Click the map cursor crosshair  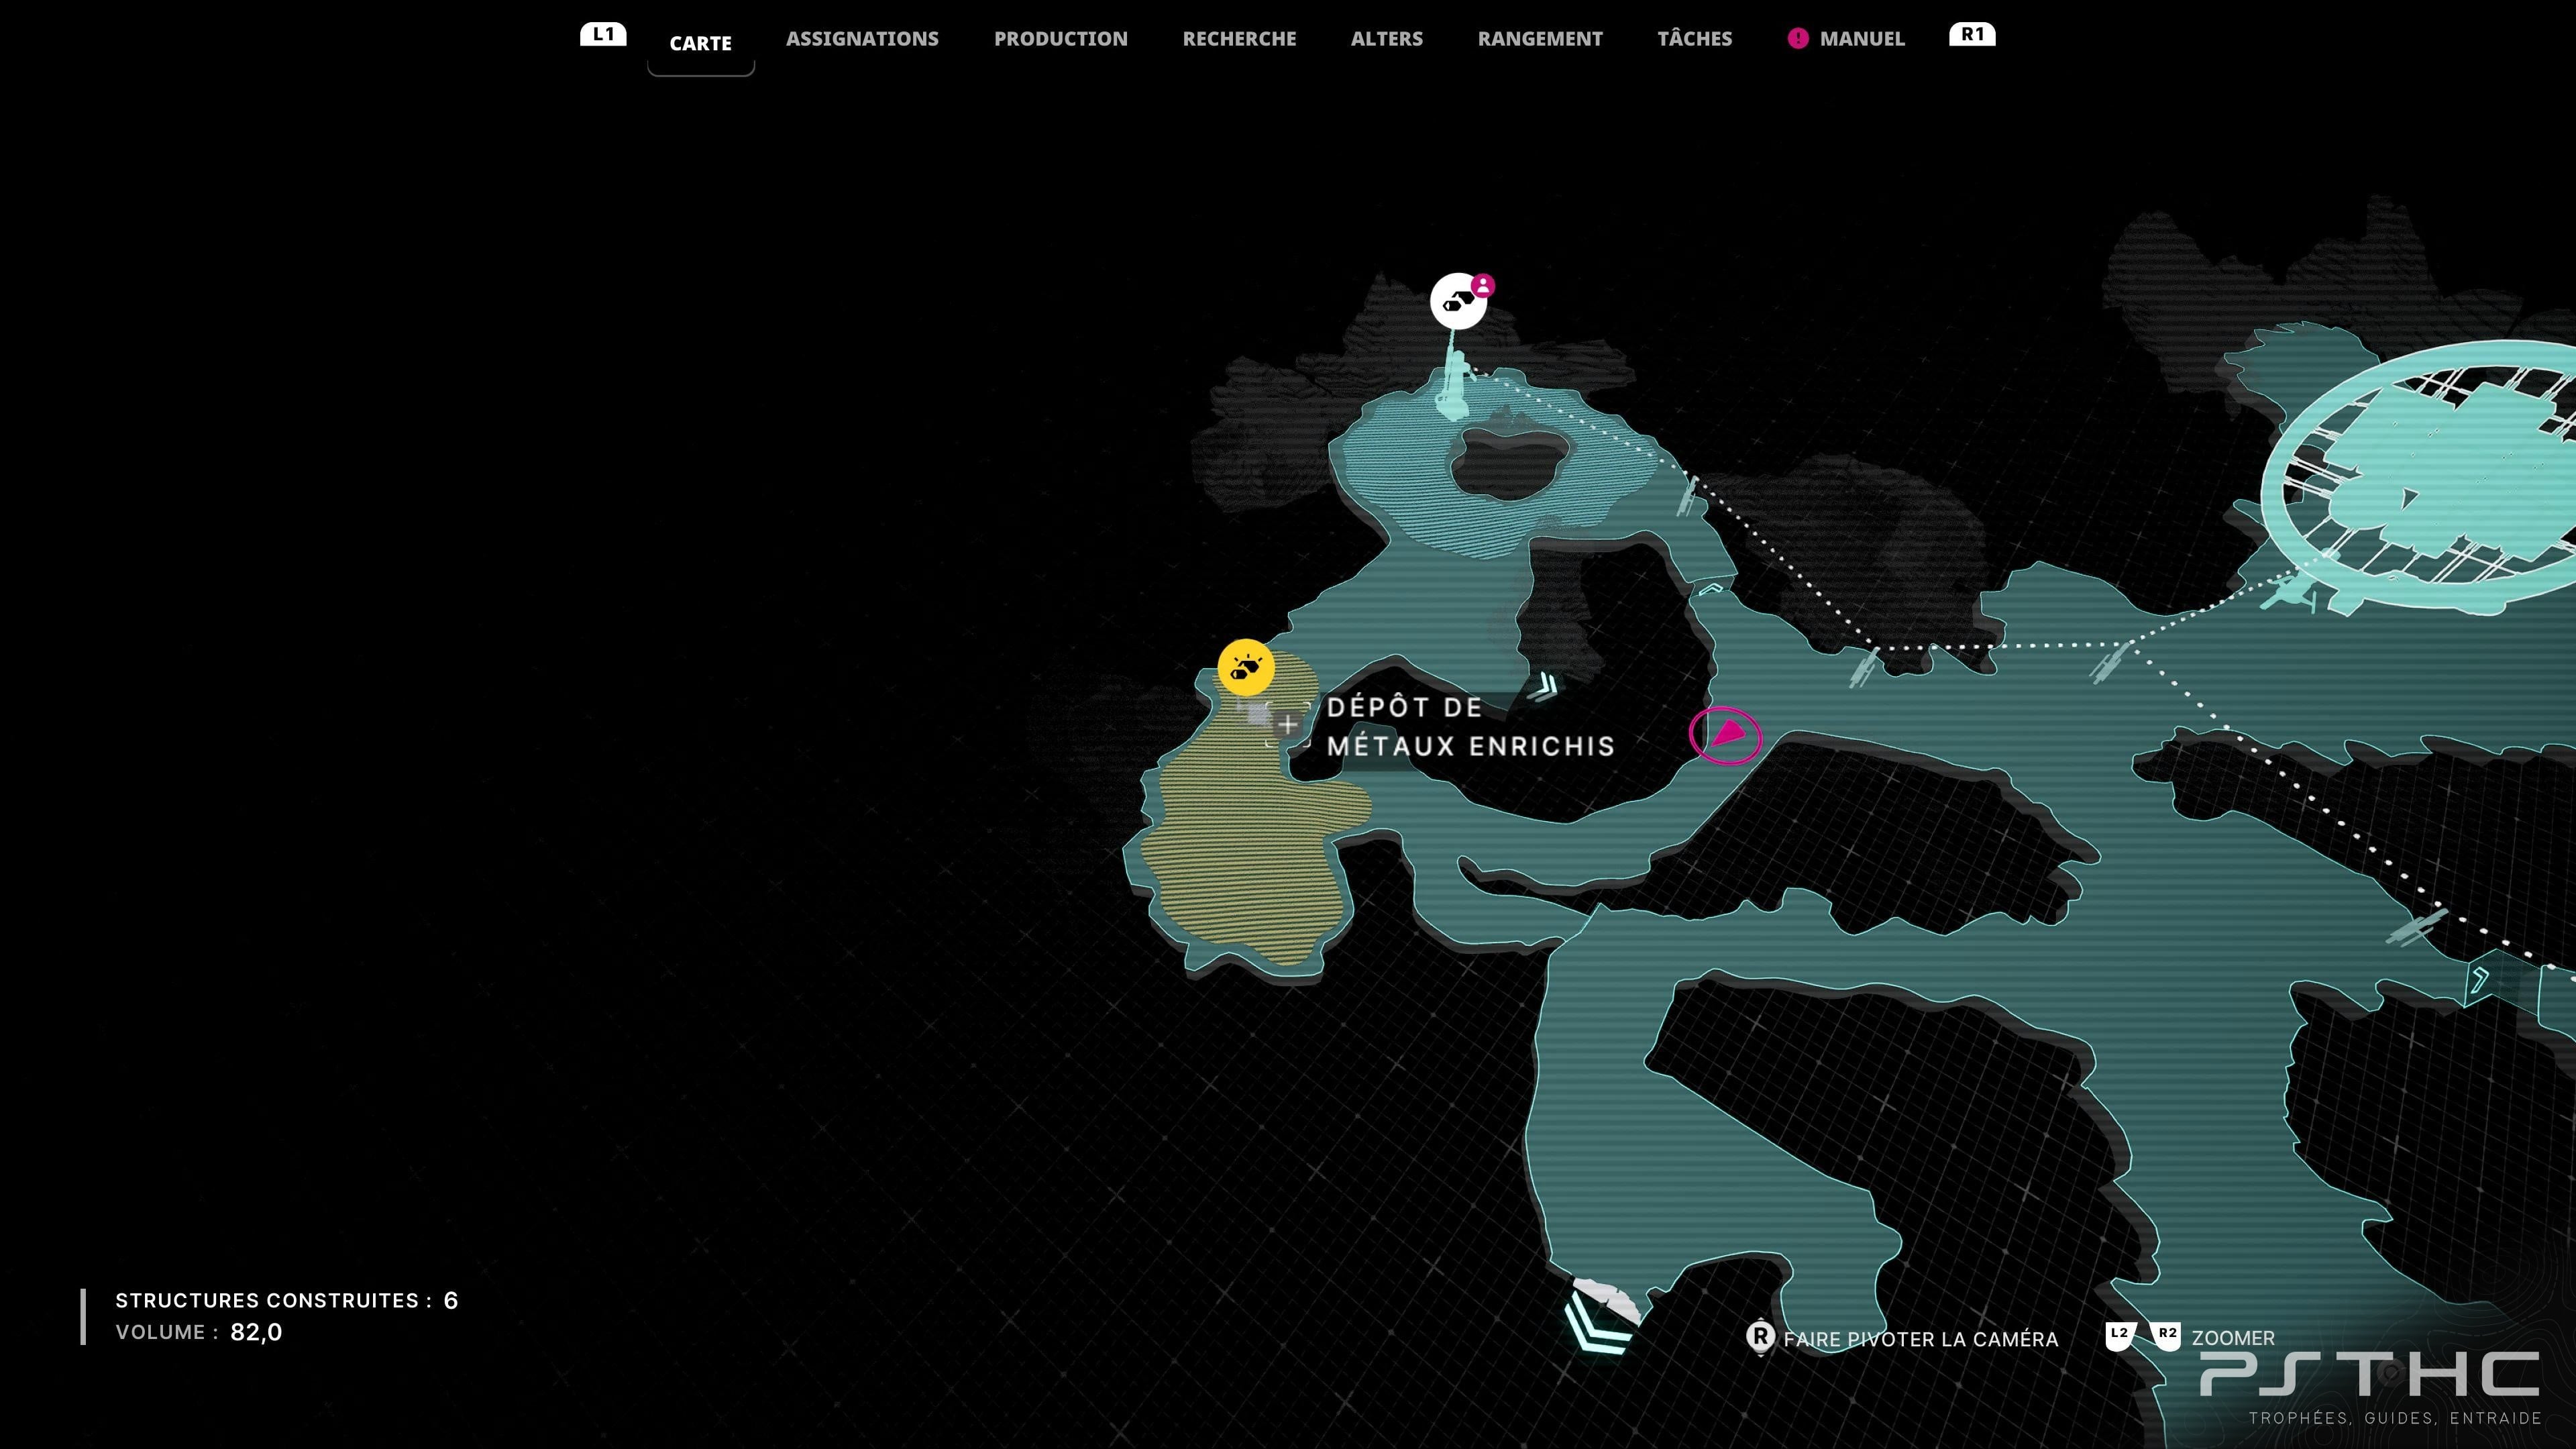click(1287, 723)
